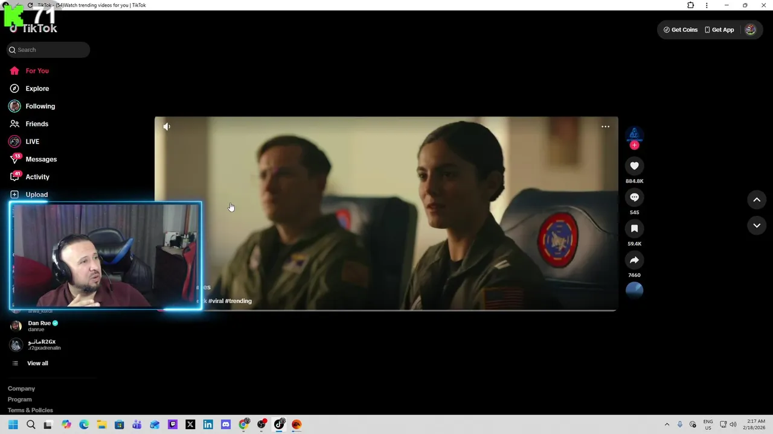
Task: Click the tray microphone icon
Action: 680,424
